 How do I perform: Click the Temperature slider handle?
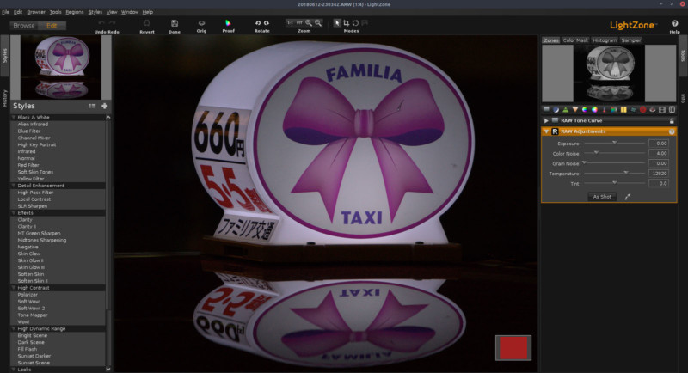pos(626,173)
